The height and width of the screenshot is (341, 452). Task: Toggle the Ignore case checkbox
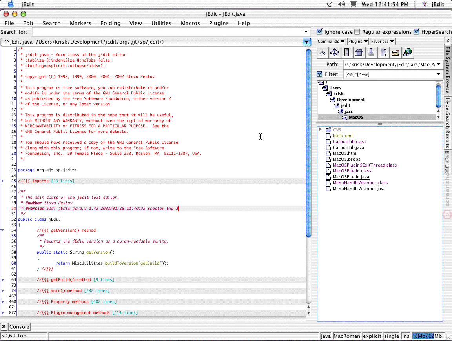[x=319, y=32]
